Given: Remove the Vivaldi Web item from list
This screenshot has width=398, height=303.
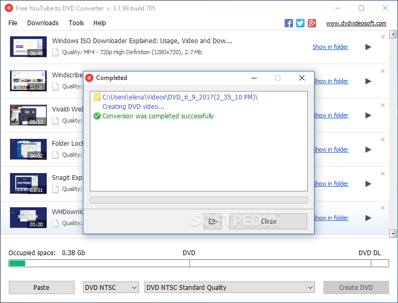Looking at the screenshot, I should [x=383, y=105].
